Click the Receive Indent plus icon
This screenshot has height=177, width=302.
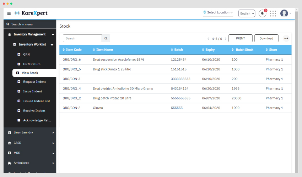(19, 110)
